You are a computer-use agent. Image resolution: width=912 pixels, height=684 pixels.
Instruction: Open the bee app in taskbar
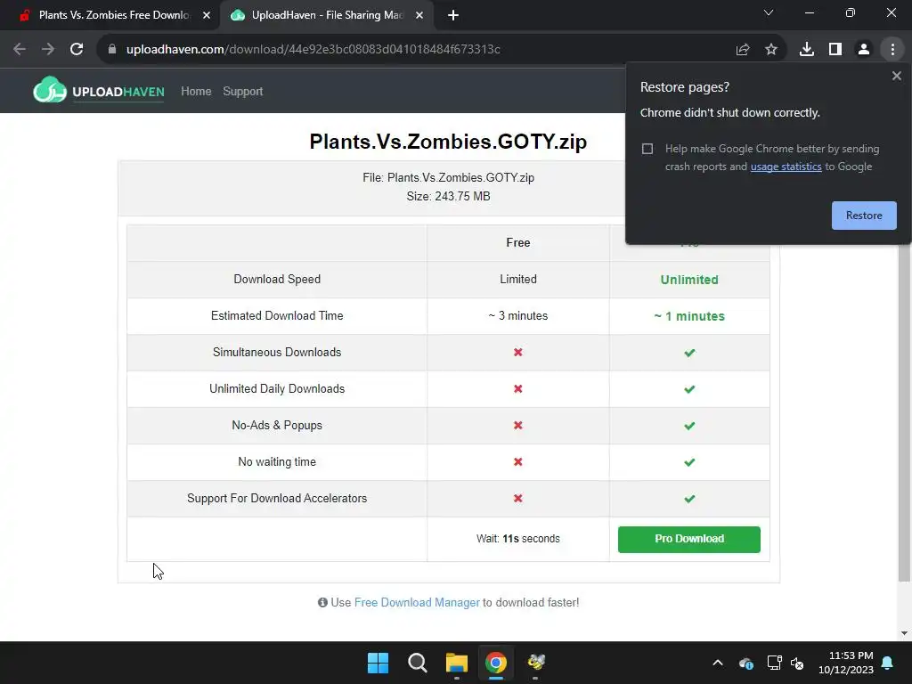[x=535, y=663]
